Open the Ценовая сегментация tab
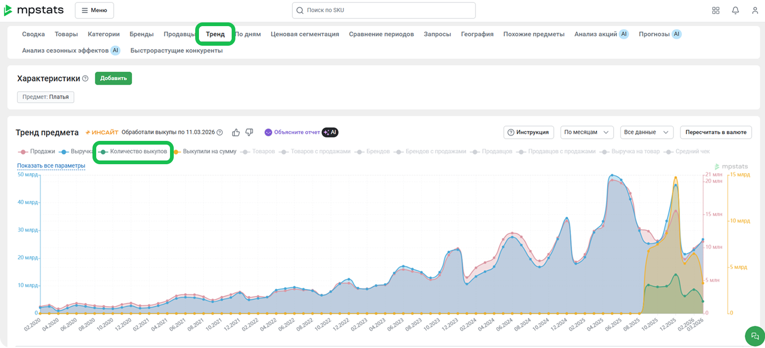The width and height of the screenshot is (765, 348). (x=305, y=34)
